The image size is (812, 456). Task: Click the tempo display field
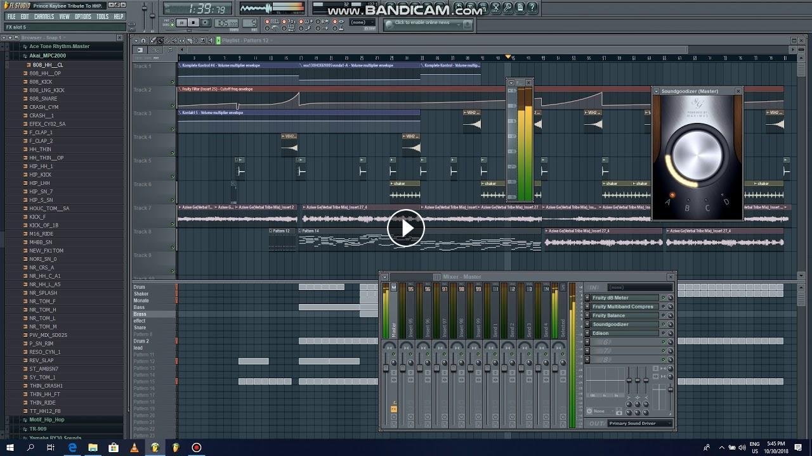[226, 23]
